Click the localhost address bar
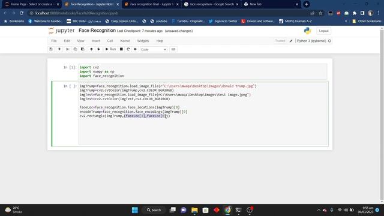The image size is (384, 216). 169,13
